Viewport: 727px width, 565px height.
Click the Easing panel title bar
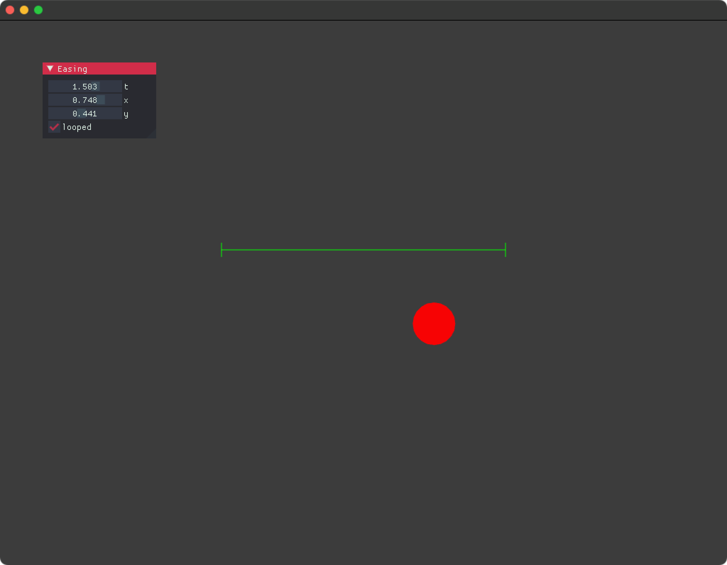pos(99,68)
